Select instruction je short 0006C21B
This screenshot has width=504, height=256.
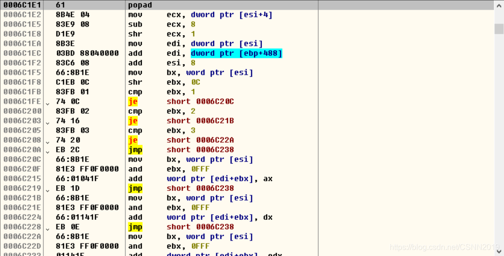pyautogui.click(x=181, y=121)
